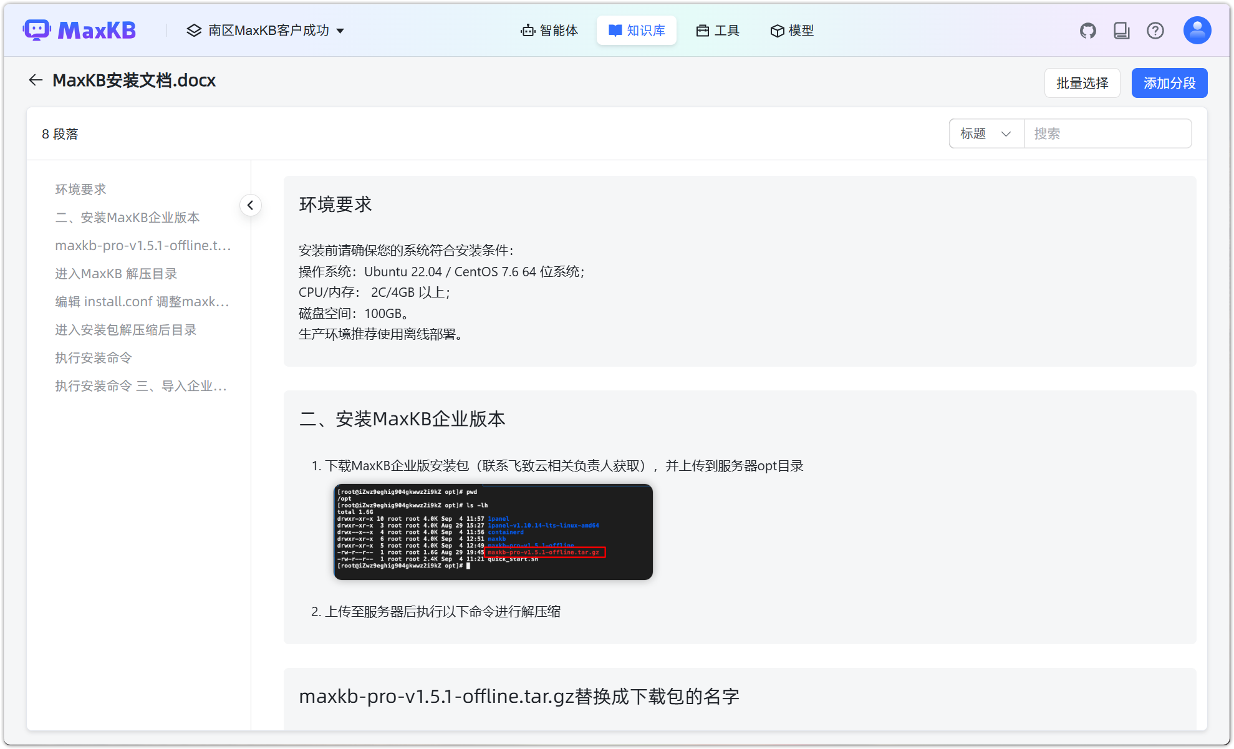Click the help question-mark icon
Screen dimensions: 1234x749
(1155, 30)
